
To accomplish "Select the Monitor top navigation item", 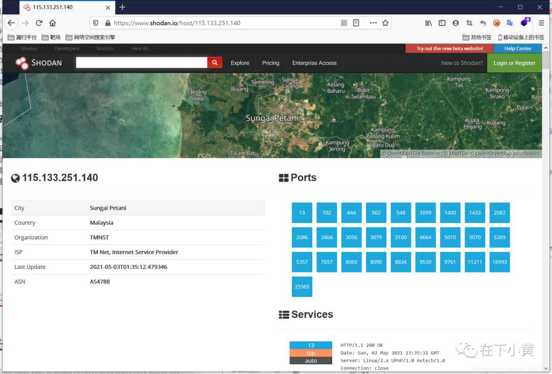I will (x=105, y=48).
